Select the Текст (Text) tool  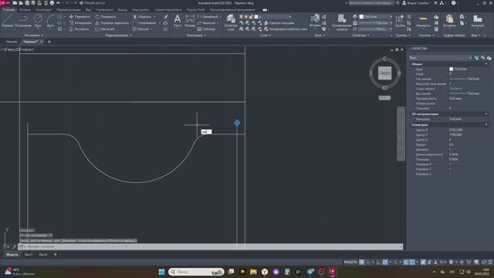178,21
